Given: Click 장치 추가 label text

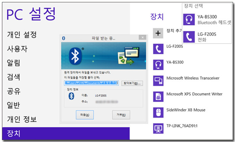Looking at the screenshot, I should point(174,31).
